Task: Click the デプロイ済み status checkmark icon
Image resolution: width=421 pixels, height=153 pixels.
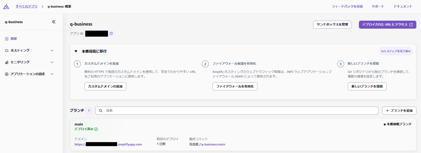Action: (96, 129)
